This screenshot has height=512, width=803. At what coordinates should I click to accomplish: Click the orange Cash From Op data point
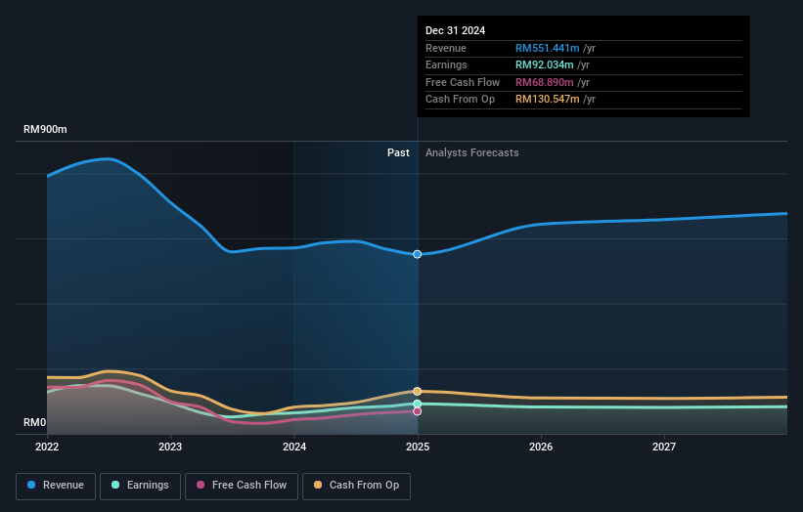tap(418, 391)
